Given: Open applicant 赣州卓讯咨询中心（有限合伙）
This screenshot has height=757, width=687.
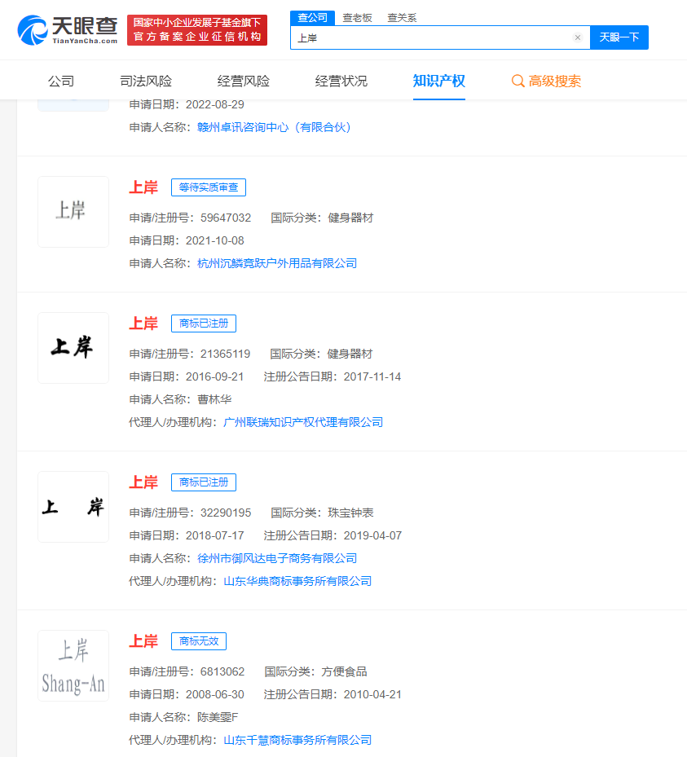Looking at the screenshot, I should tap(274, 127).
